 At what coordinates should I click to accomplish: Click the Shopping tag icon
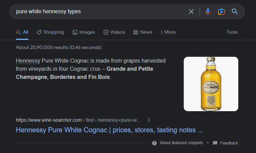pyautogui.click(x=39, y=32)
